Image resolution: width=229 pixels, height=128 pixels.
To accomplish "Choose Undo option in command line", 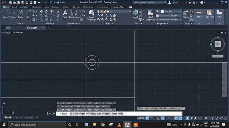I will pyautogui.click(x=121, y=114).
